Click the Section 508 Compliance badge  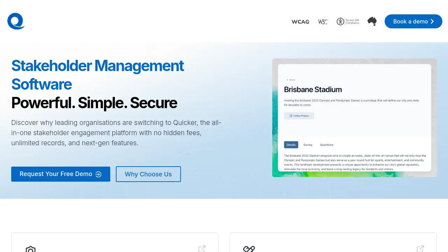[348, 21]
